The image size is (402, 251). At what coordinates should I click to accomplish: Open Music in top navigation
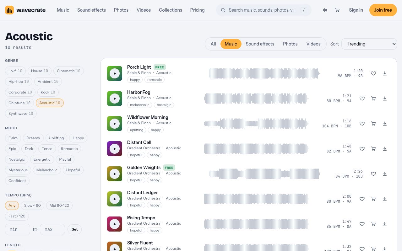pyautogui.click(x=63, y=10)
